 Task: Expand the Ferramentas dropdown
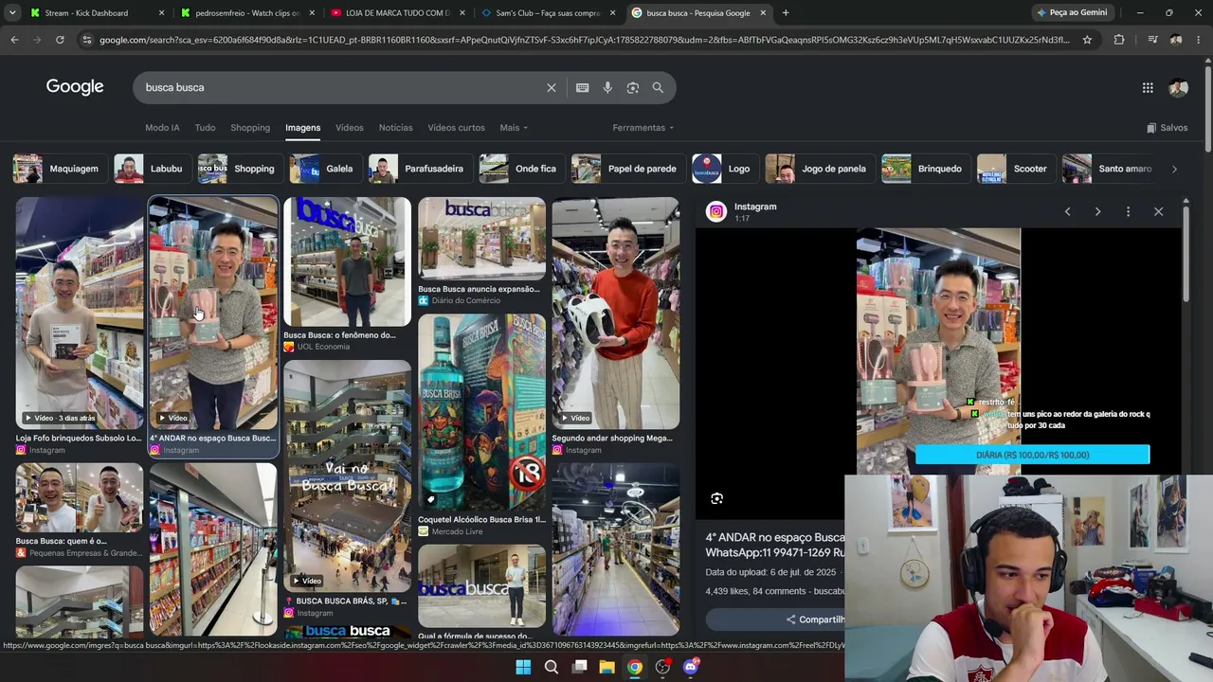pos(643,128)
